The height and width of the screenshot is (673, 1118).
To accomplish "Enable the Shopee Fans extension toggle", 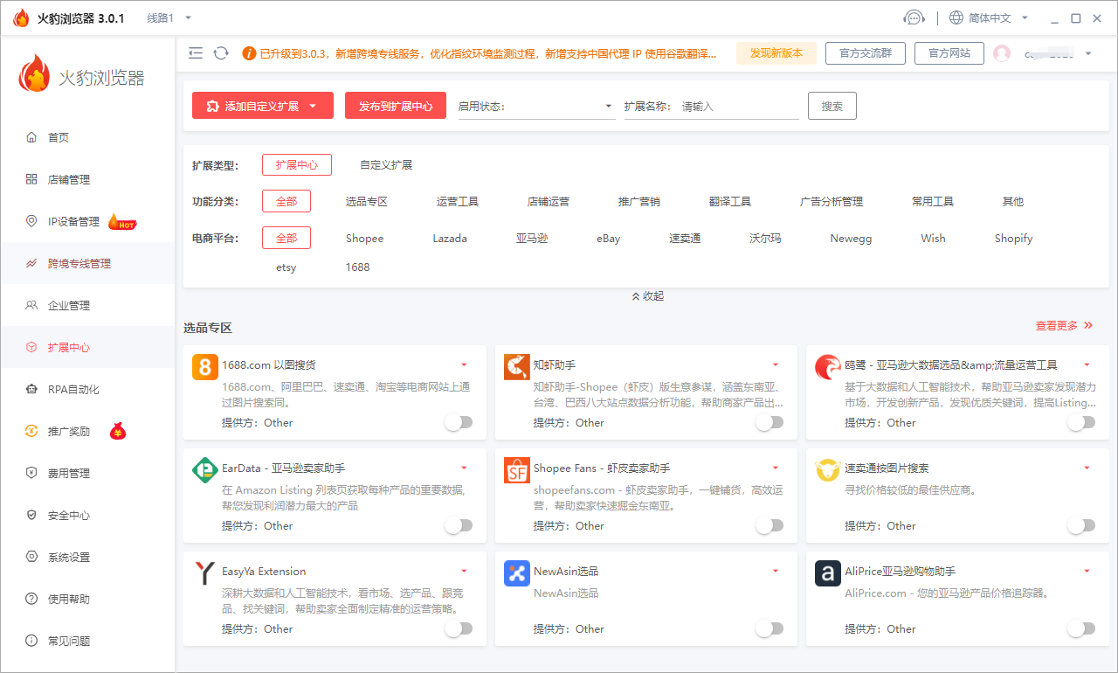I will click(x=769, y=525).
